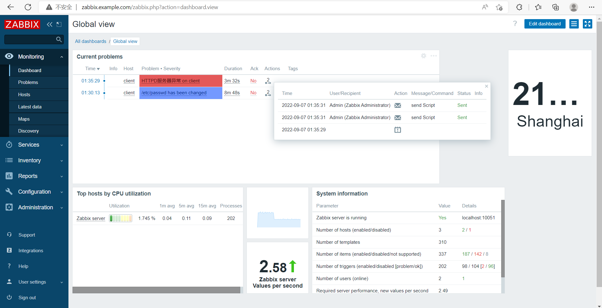Click the Help question mark icon in sidebar

9,266
